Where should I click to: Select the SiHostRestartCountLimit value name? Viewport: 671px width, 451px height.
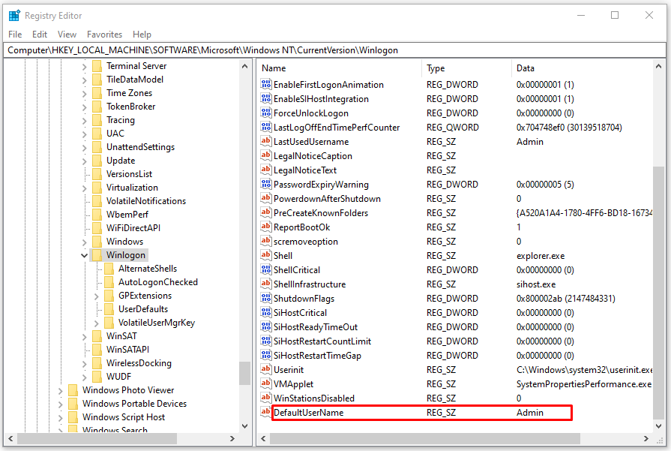click(x=322, y=341)
